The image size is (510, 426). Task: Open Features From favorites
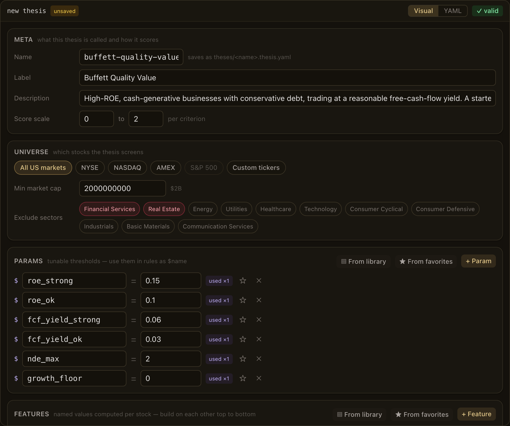(422, 414)
